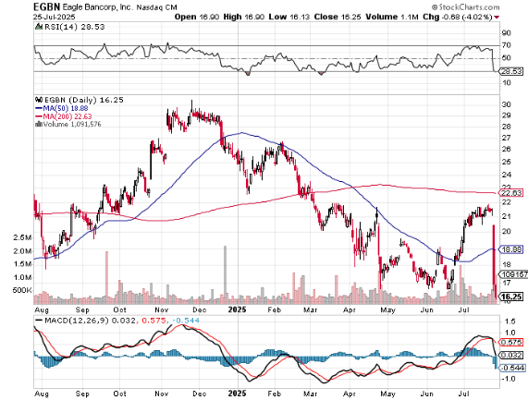
Task: Click the MA(200) 22.63 legend text
Action: click(68, 116)
